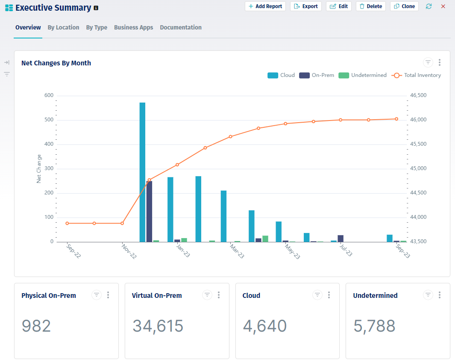This screenshot has width=455, height=362.
Task: Click the filter icon on the Undetermined card
Action: coord(428,295)
